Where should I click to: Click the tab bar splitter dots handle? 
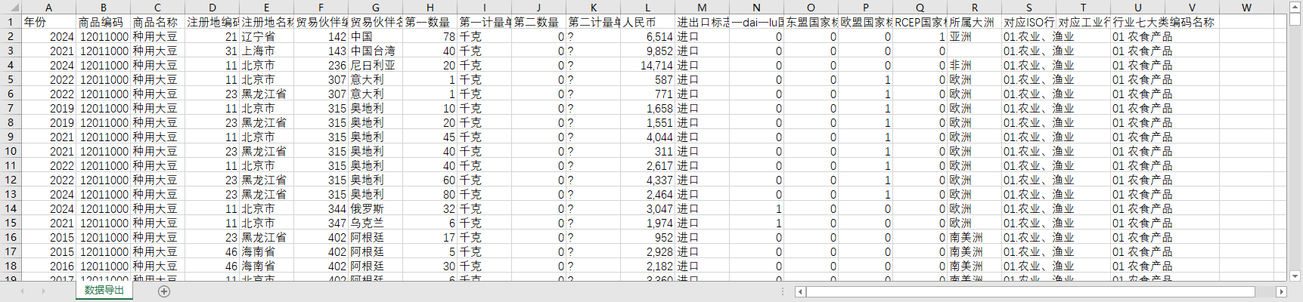point(782,291)
